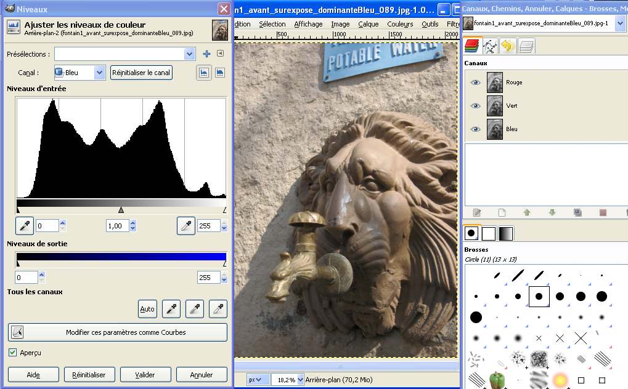
Task: Adjust the gamma 1,00 stepper
Action: coord(133,226)
